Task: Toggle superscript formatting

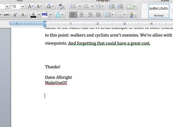Action: tap(15, 15)
